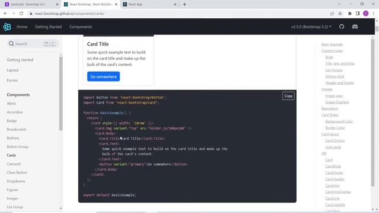Click the Go somewhere button
Image resolution: width=379 pixels, height=213 pixels.
(x=104, y=76)
